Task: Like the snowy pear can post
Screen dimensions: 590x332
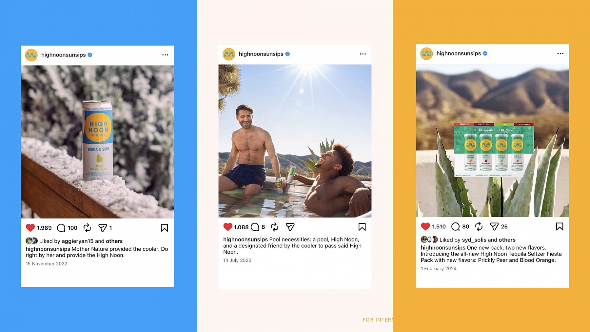Action: 30,228
